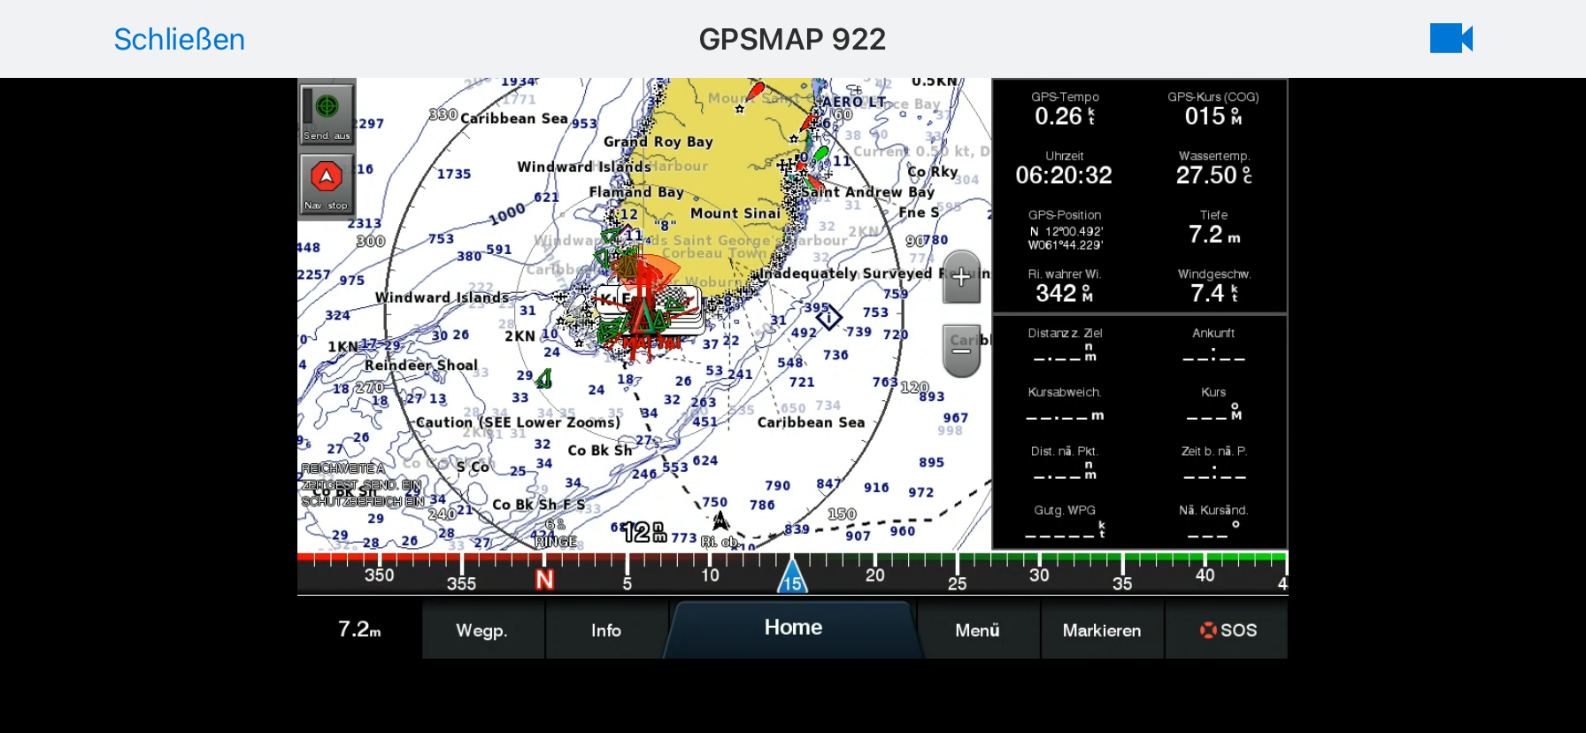This screenshot has height=733, width=1586.
Task: Toggle radar Send aus button
Action: pos(327,113)
